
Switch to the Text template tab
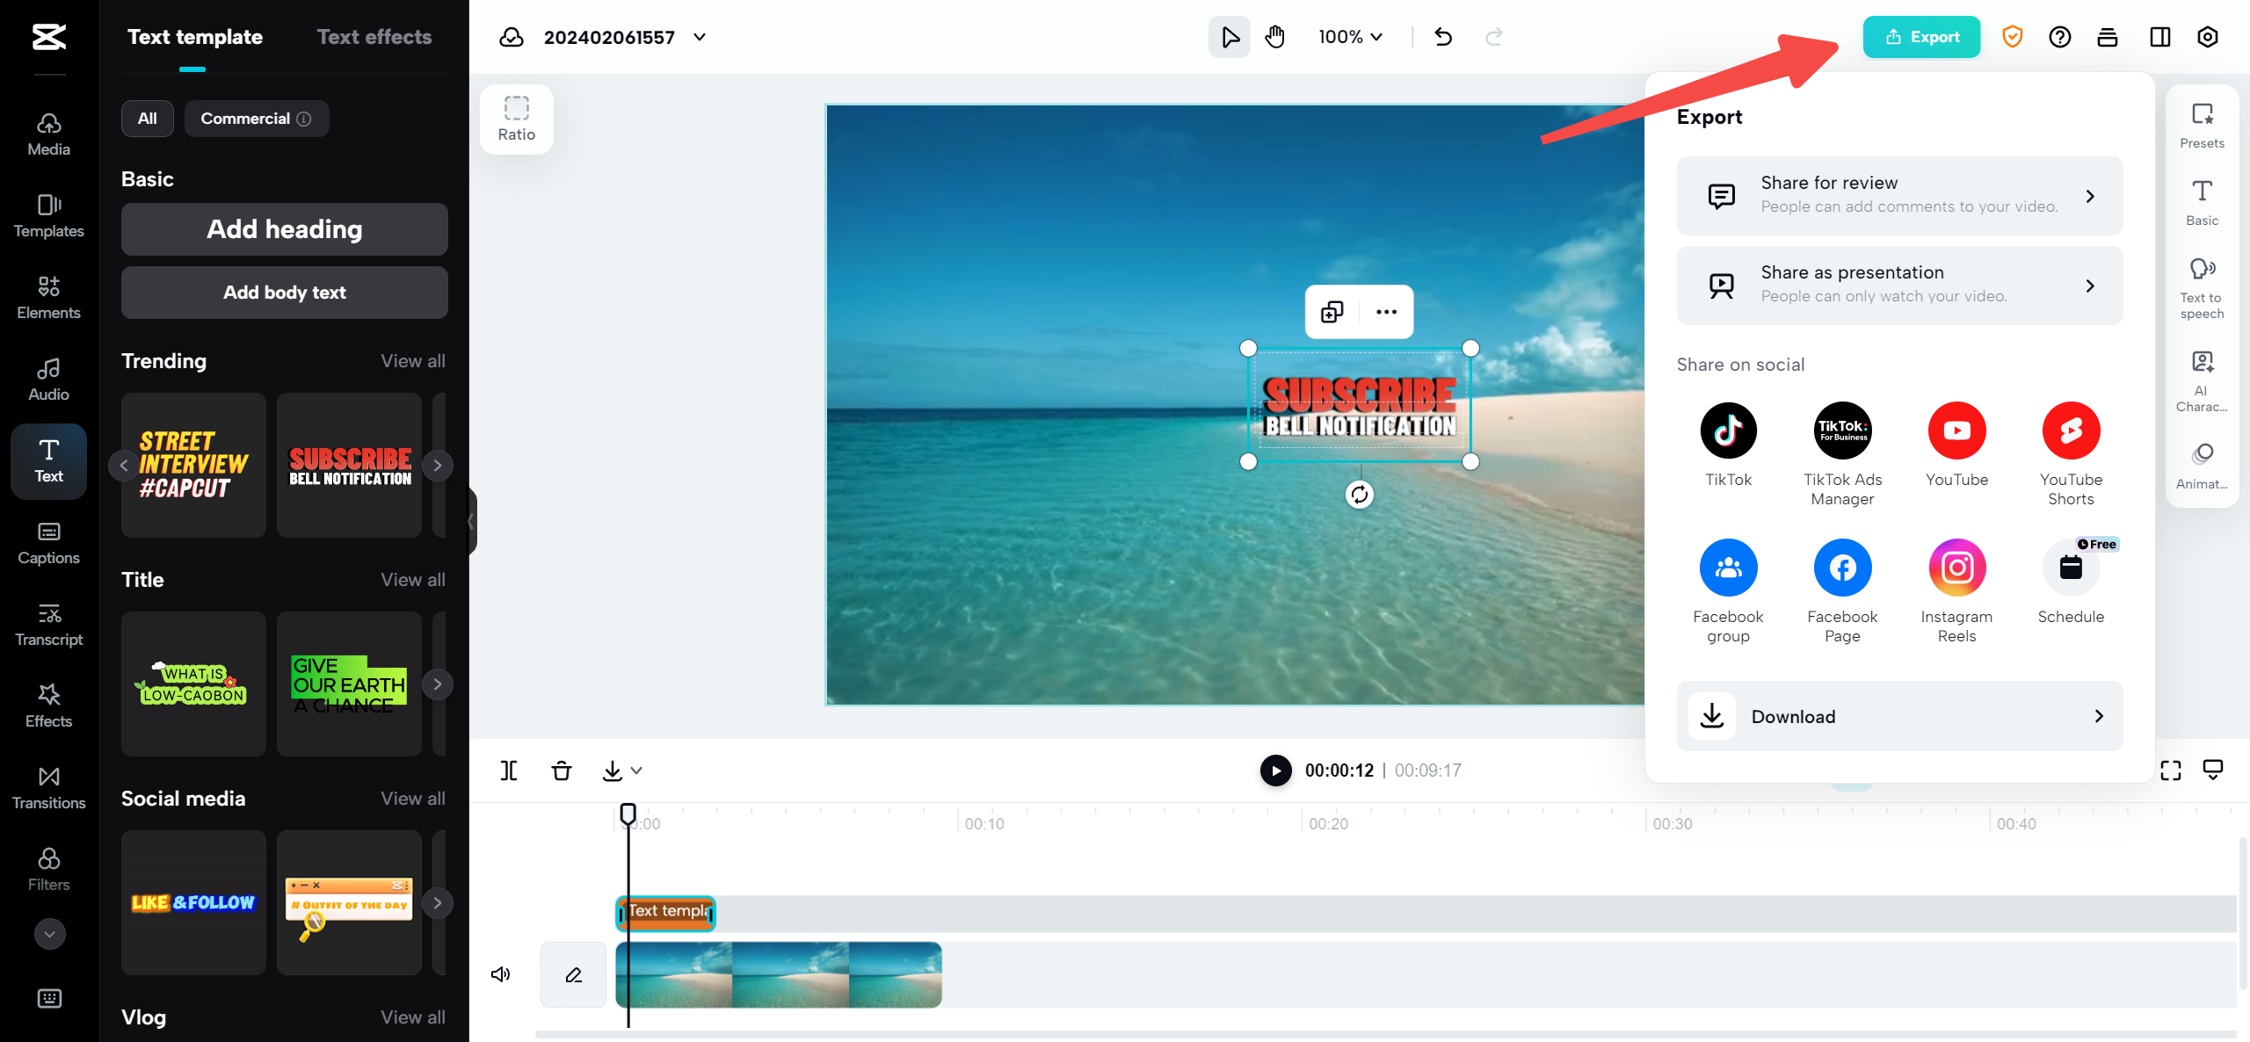tap(195, 36)
